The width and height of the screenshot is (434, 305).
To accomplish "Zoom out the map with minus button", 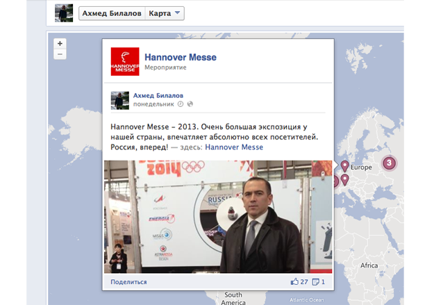I will click(60, 54).
